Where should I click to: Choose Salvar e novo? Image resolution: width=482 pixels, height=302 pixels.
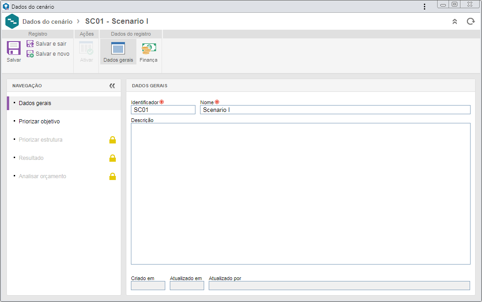point(48,54)
